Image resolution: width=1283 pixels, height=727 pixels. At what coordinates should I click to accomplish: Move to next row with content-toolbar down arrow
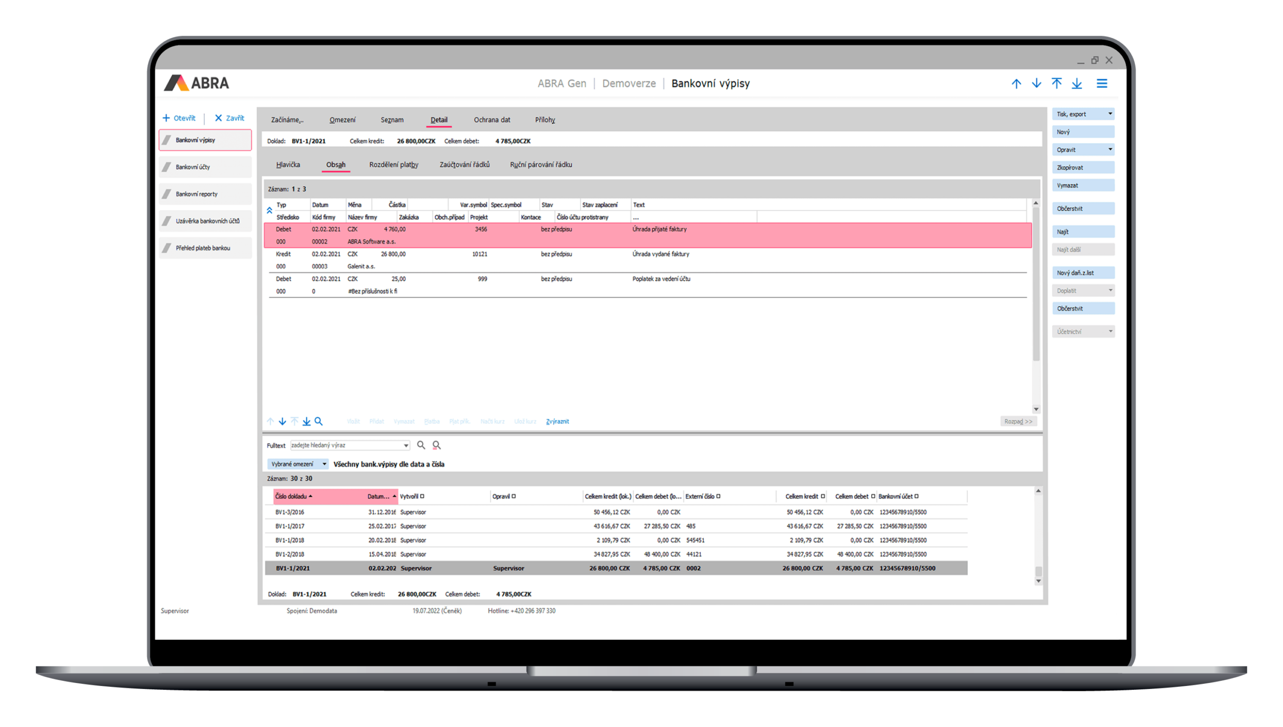282,421
